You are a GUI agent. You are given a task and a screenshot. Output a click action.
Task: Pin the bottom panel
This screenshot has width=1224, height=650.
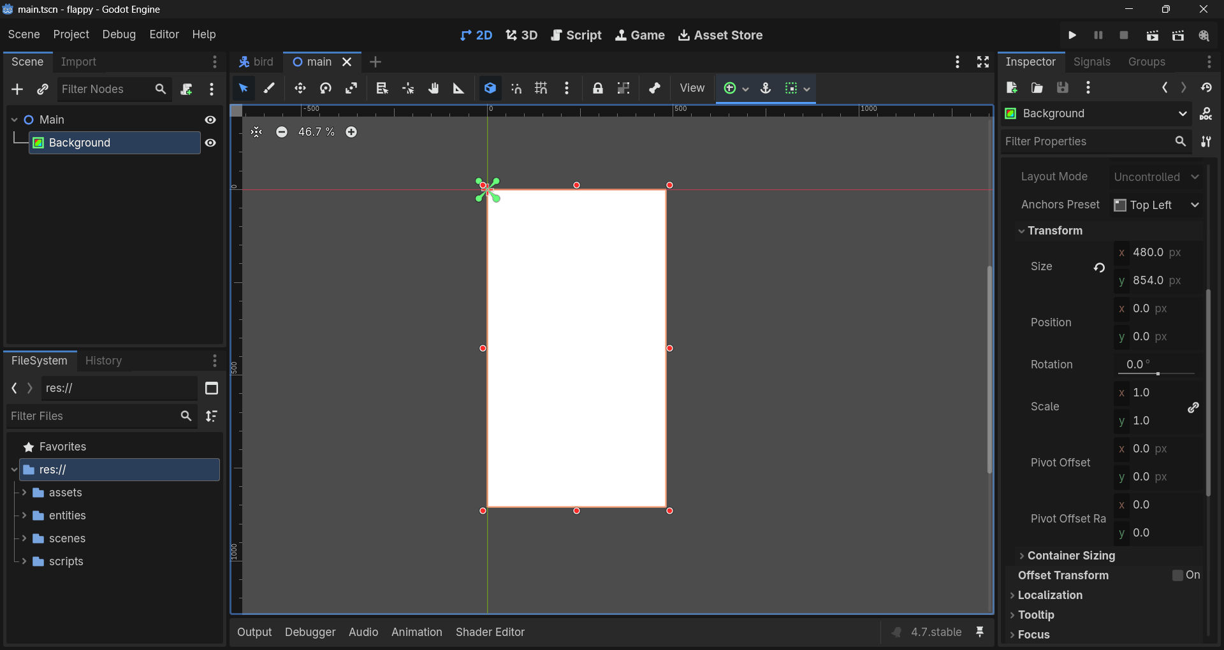[x=980, y=632]
